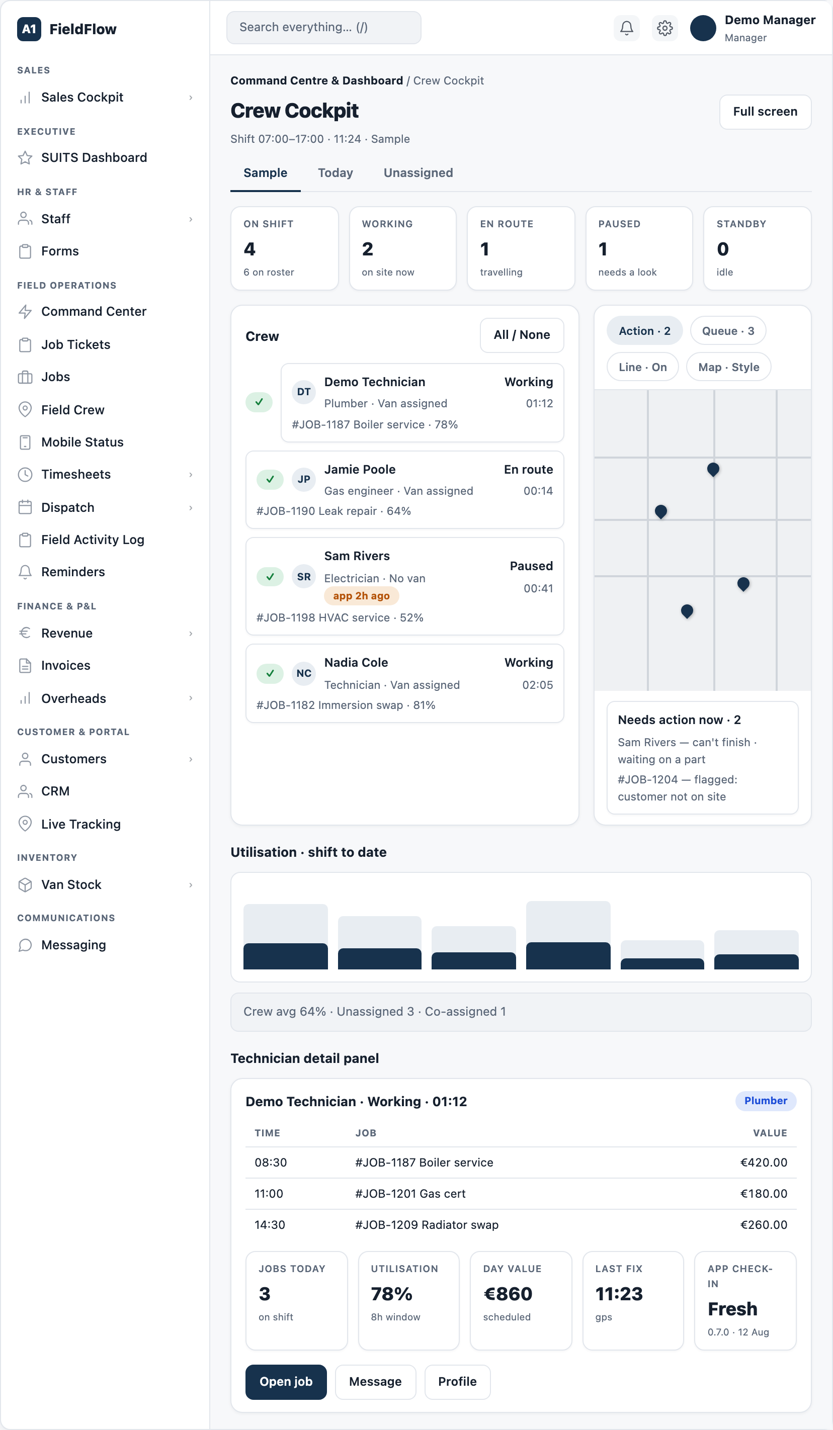Switch to the Unassigned tab
The image size is (833, 1430).
(419, 173)
